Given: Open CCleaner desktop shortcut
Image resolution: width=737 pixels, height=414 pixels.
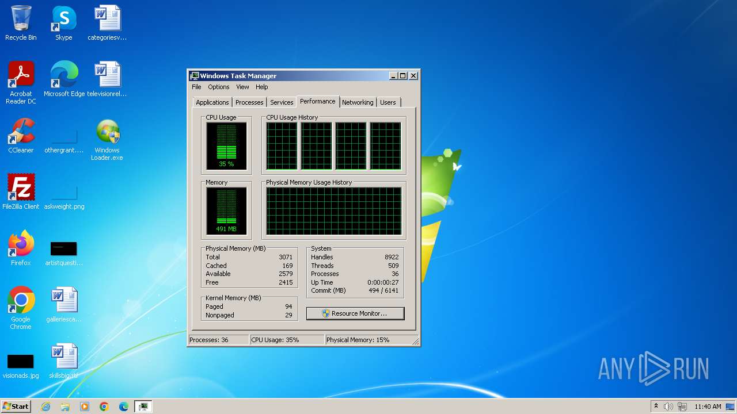Looking at the screenshot, I should [21, 136].
